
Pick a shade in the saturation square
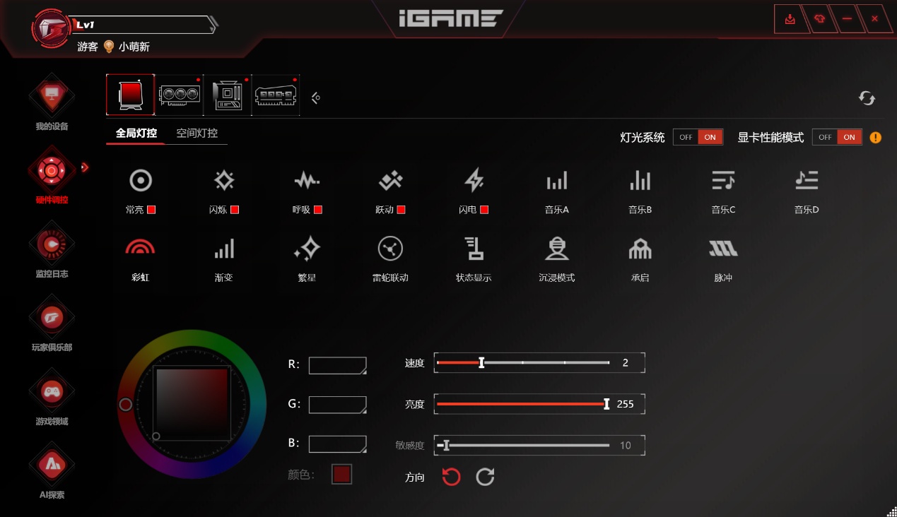[x=192, y=403]
